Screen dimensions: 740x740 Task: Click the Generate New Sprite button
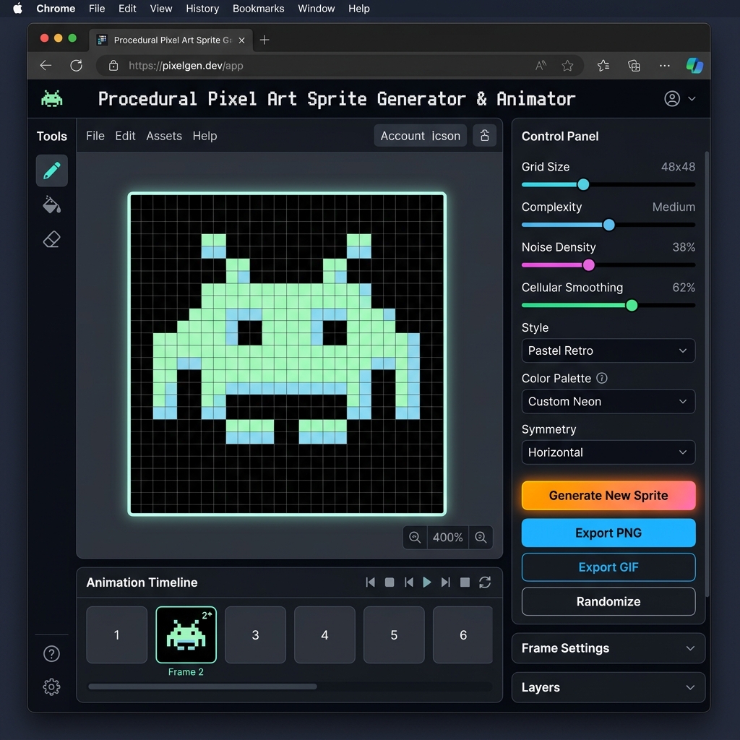coord(608,496)
